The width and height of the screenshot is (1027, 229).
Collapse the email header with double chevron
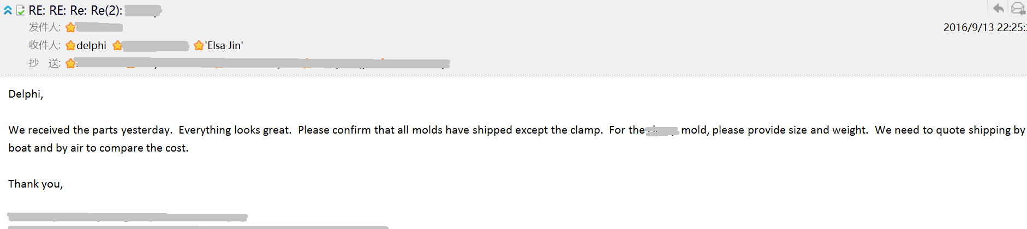[x=8, y=10]
